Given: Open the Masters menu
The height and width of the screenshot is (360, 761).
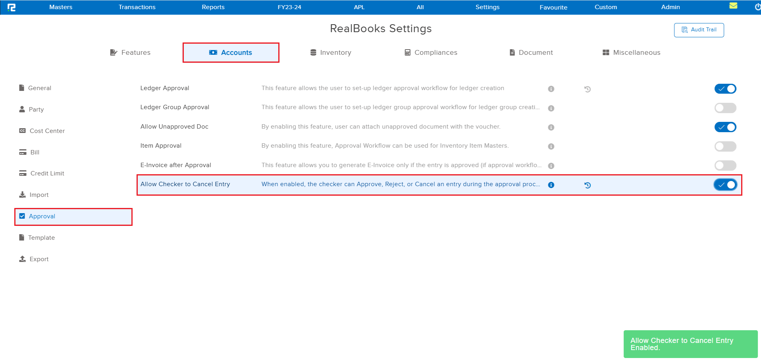Looking at the screenshot, I should [x=61, y=7].
